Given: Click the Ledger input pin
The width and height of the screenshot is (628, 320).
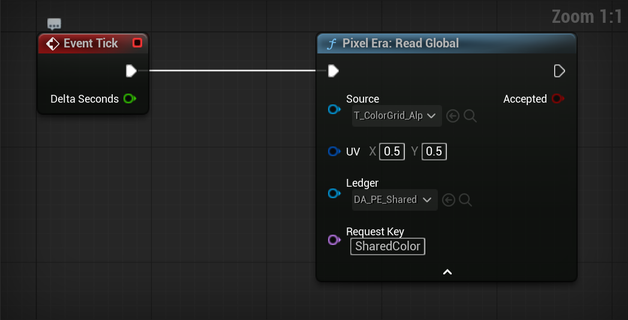Looking at the screenshot, I should (x=334, y=193).
